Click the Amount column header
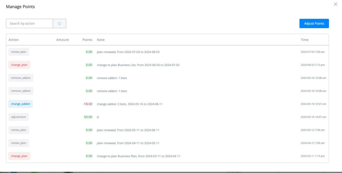Screen dimensions: 342x173 pyautogui.click(x=62, y=40)
